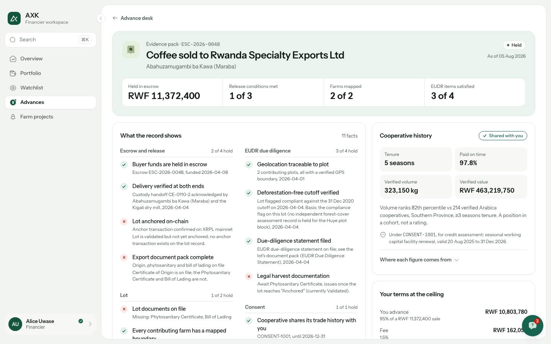Click the You advance RWF 10,803,780 amount
Screen dimensions: 551x344
click(506, 312)
